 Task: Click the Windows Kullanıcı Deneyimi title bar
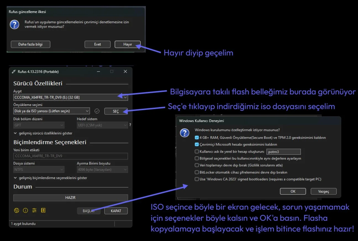coord(259,121)
